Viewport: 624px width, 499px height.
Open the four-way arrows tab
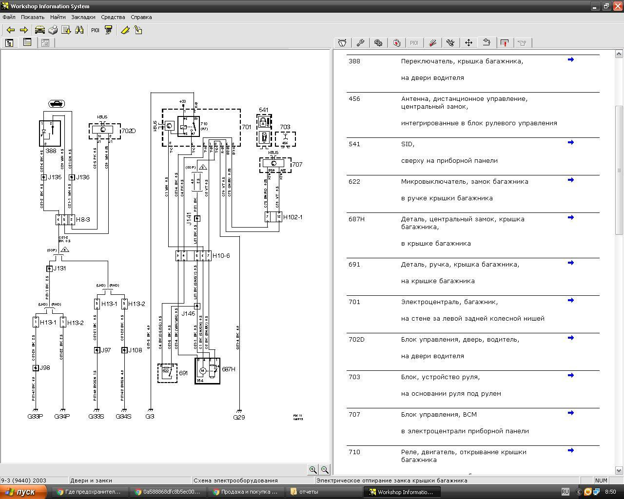pyautogui.click(x=468, y=43)
